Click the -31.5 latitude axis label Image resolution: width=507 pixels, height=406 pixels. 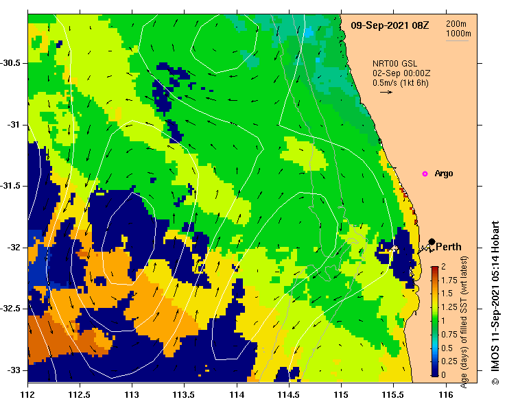pyautogui.click(x=11, y=186)
